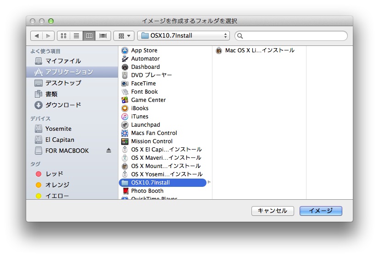Select the "Photo Booth" row text
Screen dimensions: 379x258
coord(147,191)
